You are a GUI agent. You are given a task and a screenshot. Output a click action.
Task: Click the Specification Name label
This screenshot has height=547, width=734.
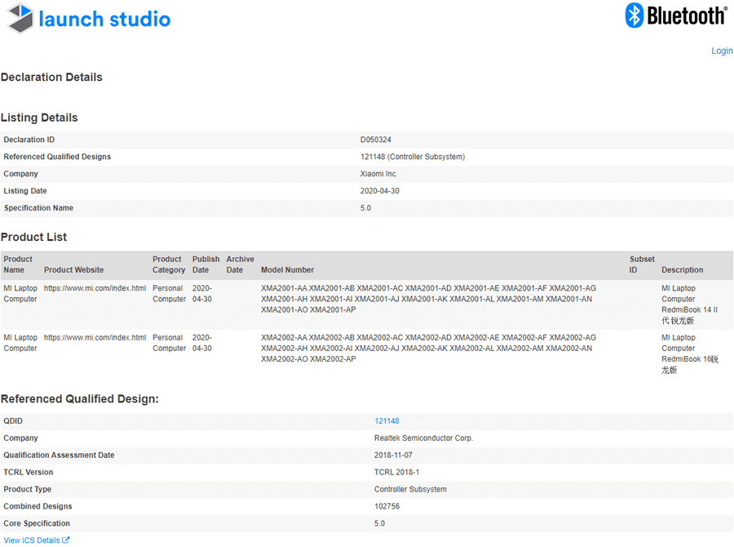39,208
